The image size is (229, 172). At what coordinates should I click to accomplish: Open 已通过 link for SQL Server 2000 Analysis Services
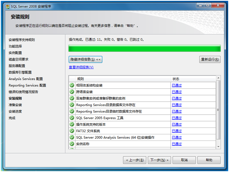pos(177,138)
